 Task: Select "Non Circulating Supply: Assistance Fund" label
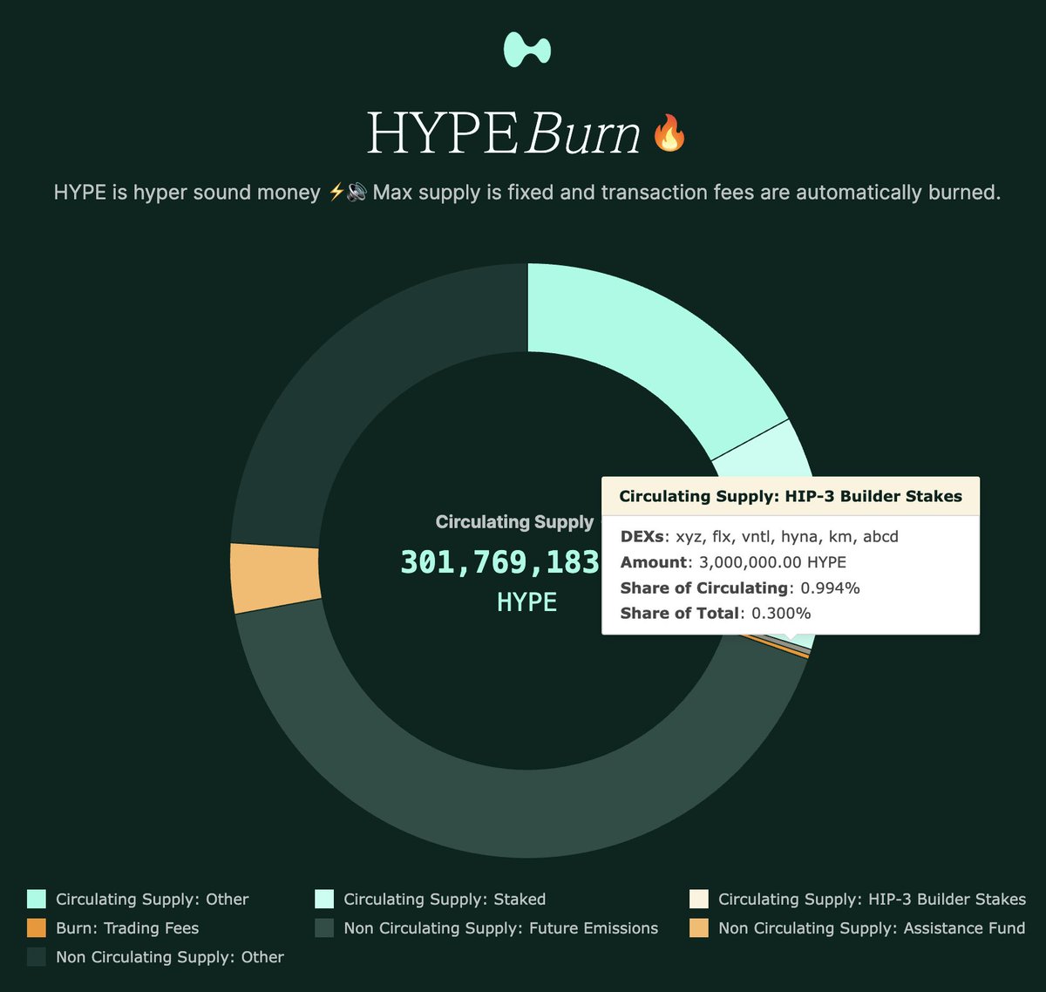(x=872, y=927)
